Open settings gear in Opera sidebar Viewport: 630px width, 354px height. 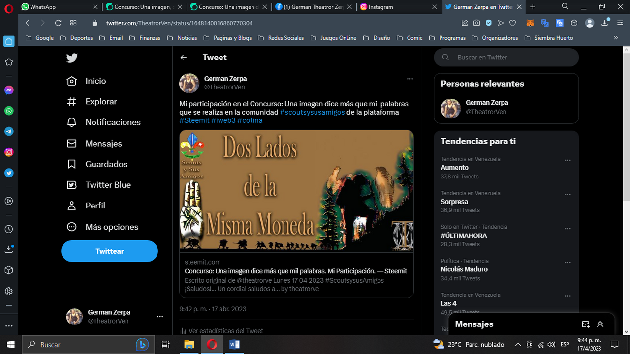tap(9, 291)
